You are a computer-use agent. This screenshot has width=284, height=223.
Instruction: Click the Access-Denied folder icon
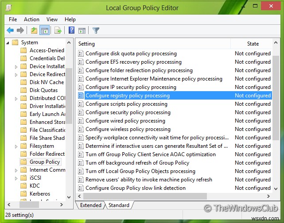[23, 50]
